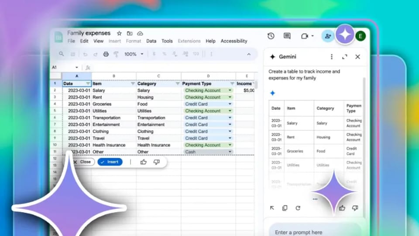Screen dimensions: 419x236
Task: Open the Data menu
Action: tap(151, 41)
